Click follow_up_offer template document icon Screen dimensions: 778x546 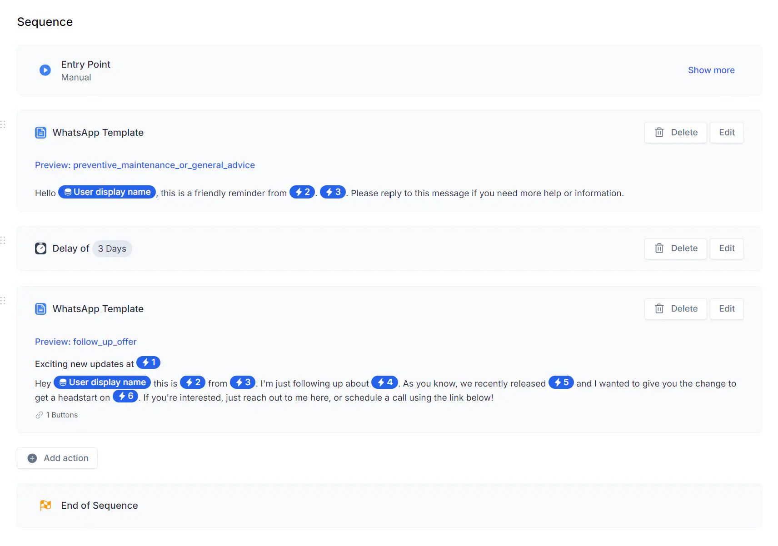(41, 309)
